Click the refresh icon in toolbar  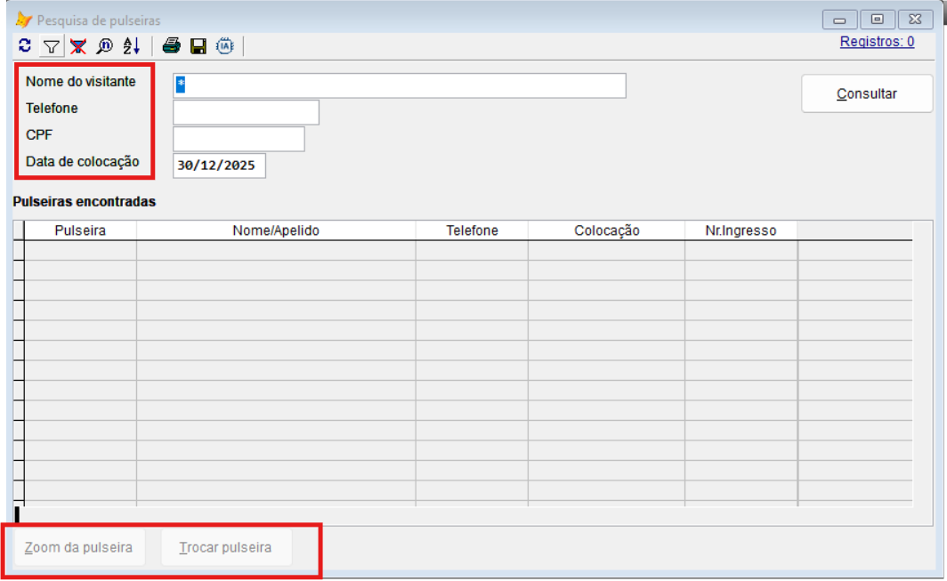point(25,46)
